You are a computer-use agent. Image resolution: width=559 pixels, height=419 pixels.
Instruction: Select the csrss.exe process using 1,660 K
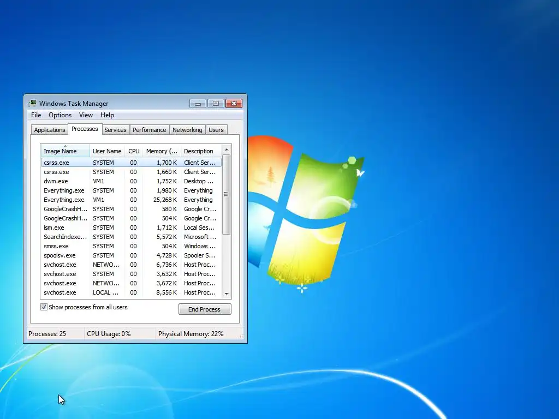(x=131, y=172)
